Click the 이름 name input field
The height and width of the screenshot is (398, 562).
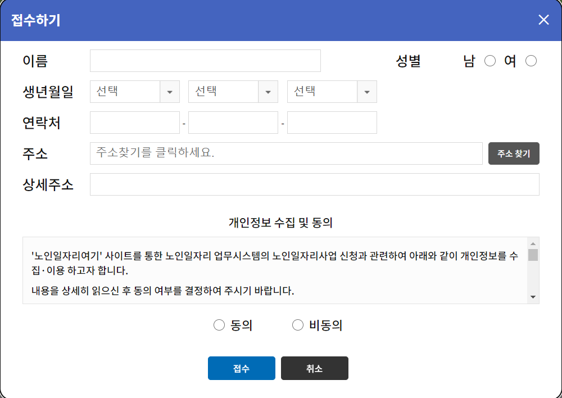coord(205,60)
